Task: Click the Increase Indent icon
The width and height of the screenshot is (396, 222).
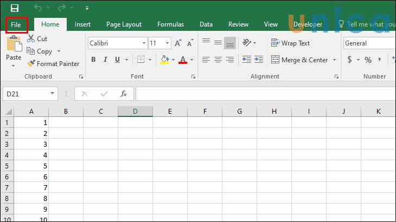Action: click(259, 60)
